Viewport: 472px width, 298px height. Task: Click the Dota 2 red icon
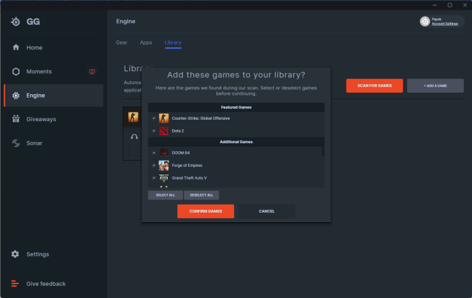[x=164, y=131]
